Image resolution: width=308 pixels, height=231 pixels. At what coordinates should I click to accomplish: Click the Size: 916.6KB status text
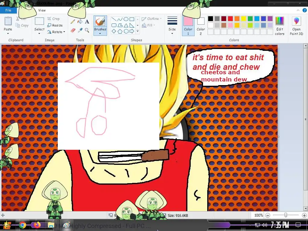coord(178,215)
